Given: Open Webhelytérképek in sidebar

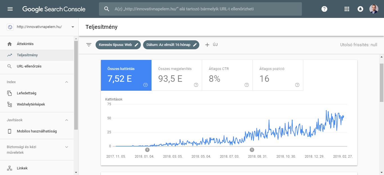Looking at the screenshot, I should point(31,104).
